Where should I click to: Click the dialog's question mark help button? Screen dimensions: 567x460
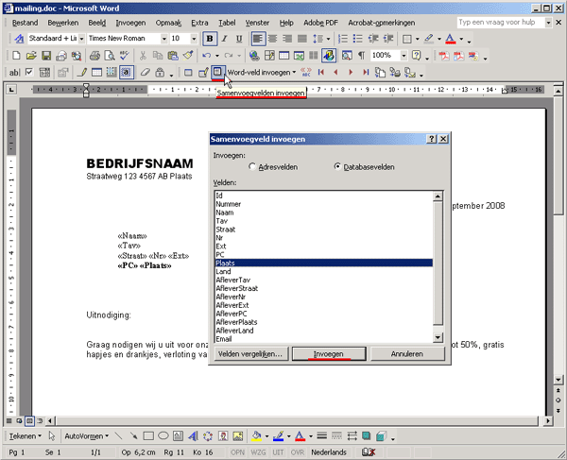pyautogui.click(x=432, y=139)
